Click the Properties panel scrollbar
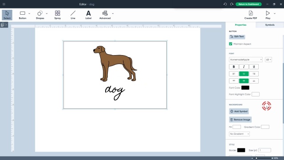The image size is (284, 160). pyautogui.click(x=283, y=93)
